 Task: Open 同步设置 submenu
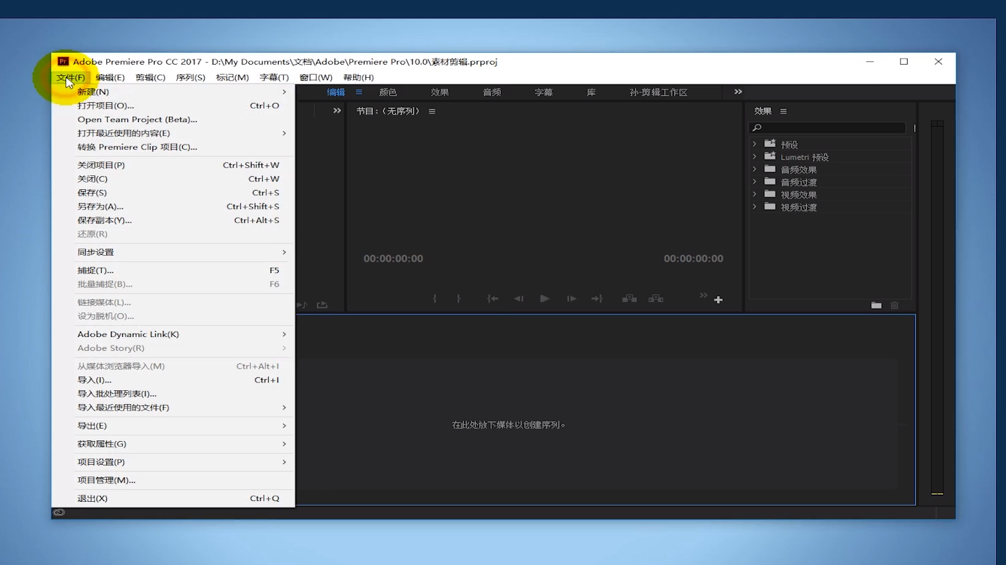pyautogui.click(x=173, y=252)
